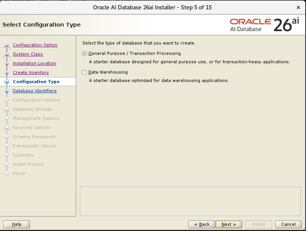This screenshot has height=231, width=306.
Task: Click the disabled Install button
Action: [259, 224]
